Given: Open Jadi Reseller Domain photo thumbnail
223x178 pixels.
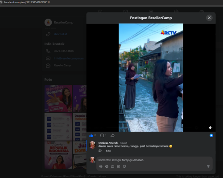Looking at the screenshot, I should point(58,99).
